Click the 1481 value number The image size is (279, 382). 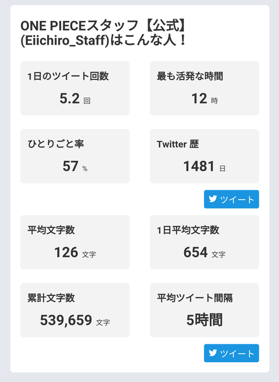point(199,166)
